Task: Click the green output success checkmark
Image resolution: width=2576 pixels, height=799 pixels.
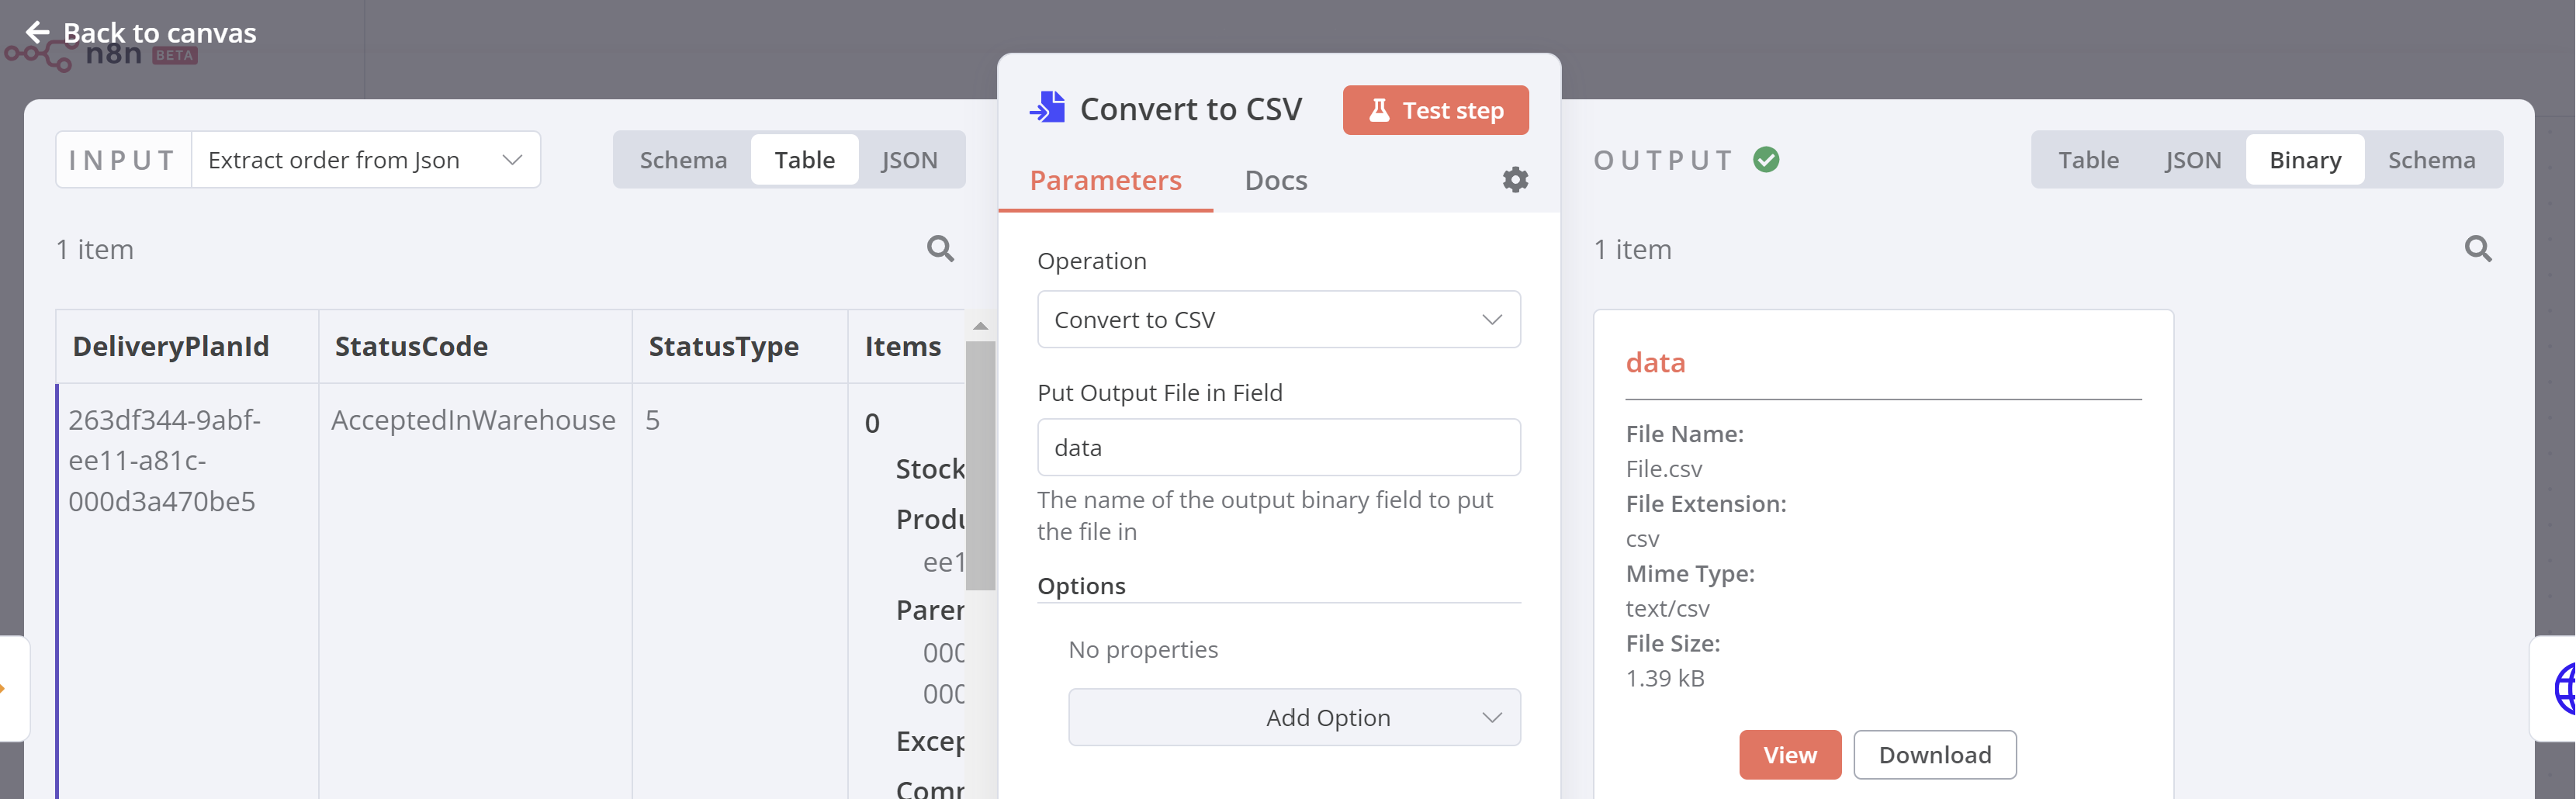Action: (1766, 160)
